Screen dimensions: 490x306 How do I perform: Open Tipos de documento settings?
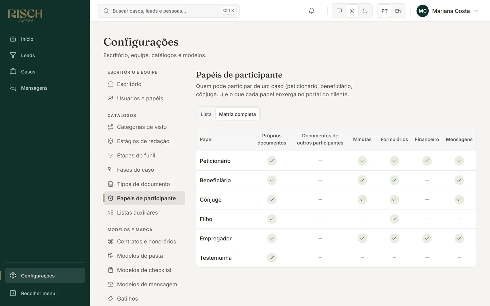tap(144, 184)
